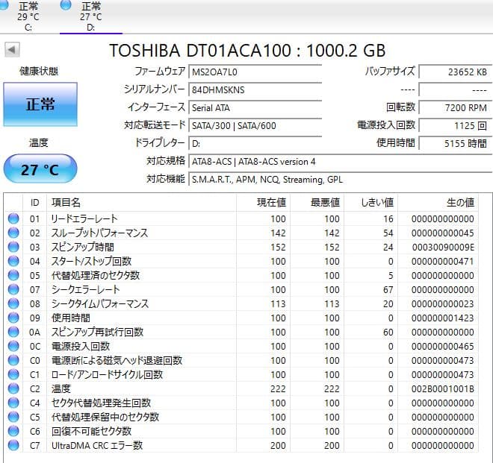Image resolution: width=493 pixels, height=463 pixels.
Task: Select the リードエラーレート attribute name
Action: pyautogui.click(x=84, y=218)
